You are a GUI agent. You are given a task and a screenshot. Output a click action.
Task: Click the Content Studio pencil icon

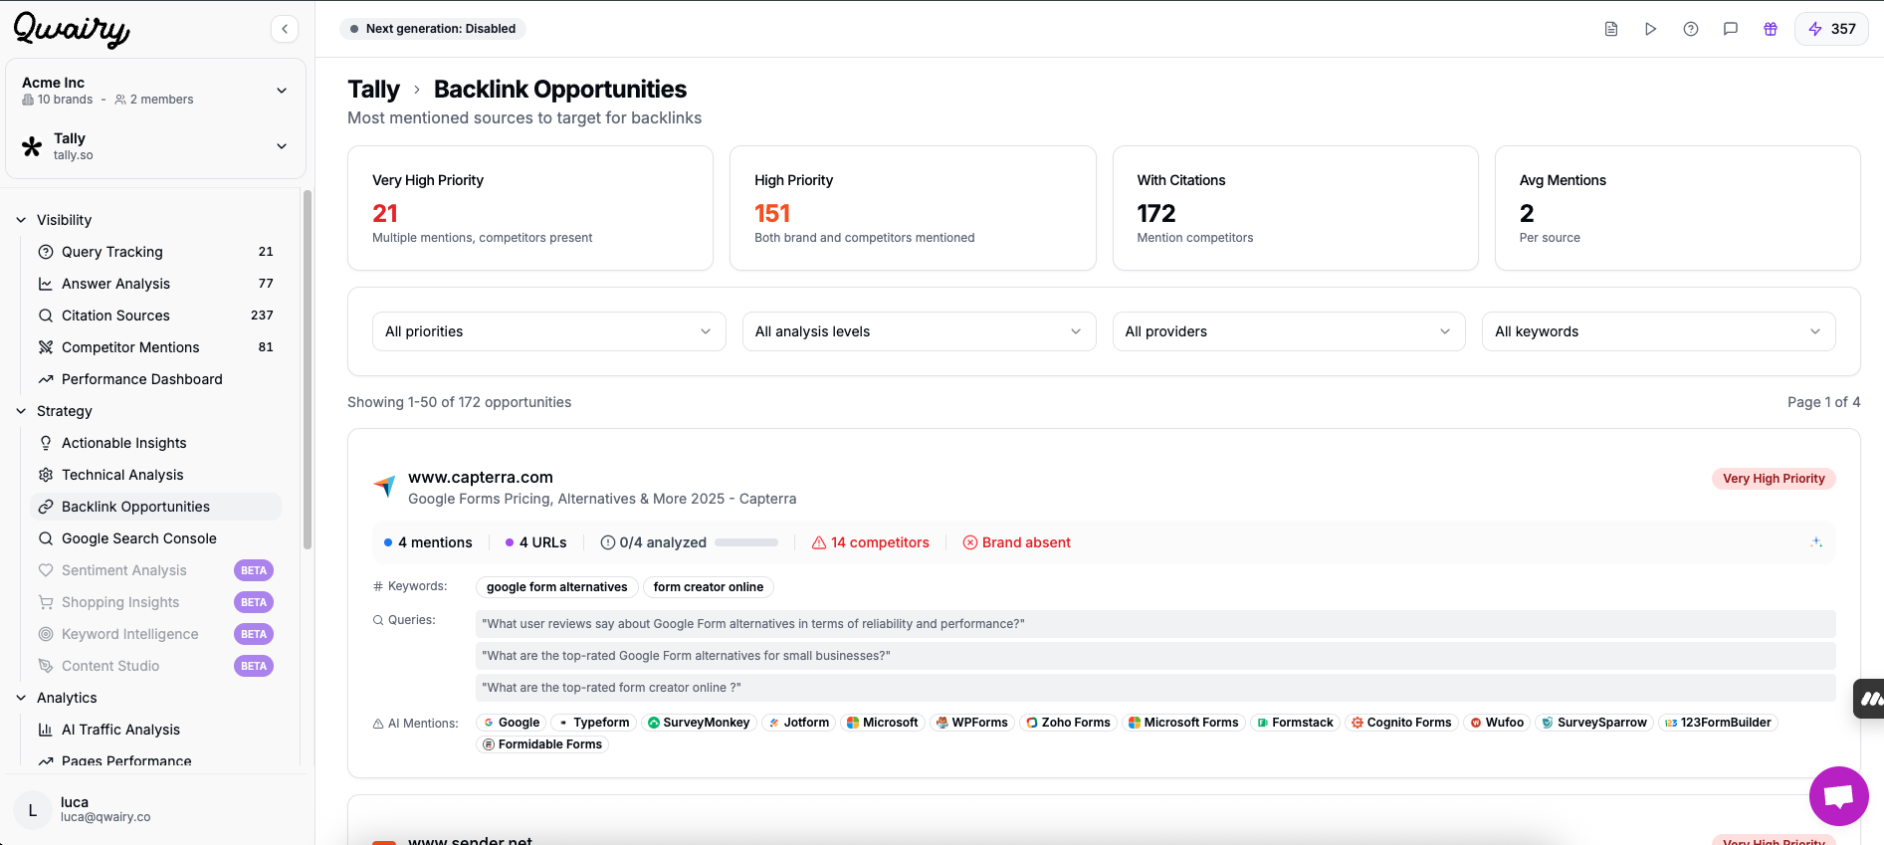click(46, 666)
